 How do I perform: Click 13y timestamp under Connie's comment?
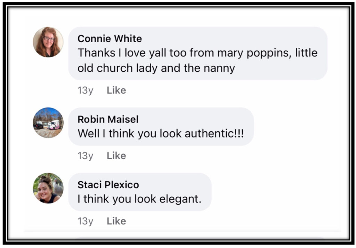[x=85, y=90]
